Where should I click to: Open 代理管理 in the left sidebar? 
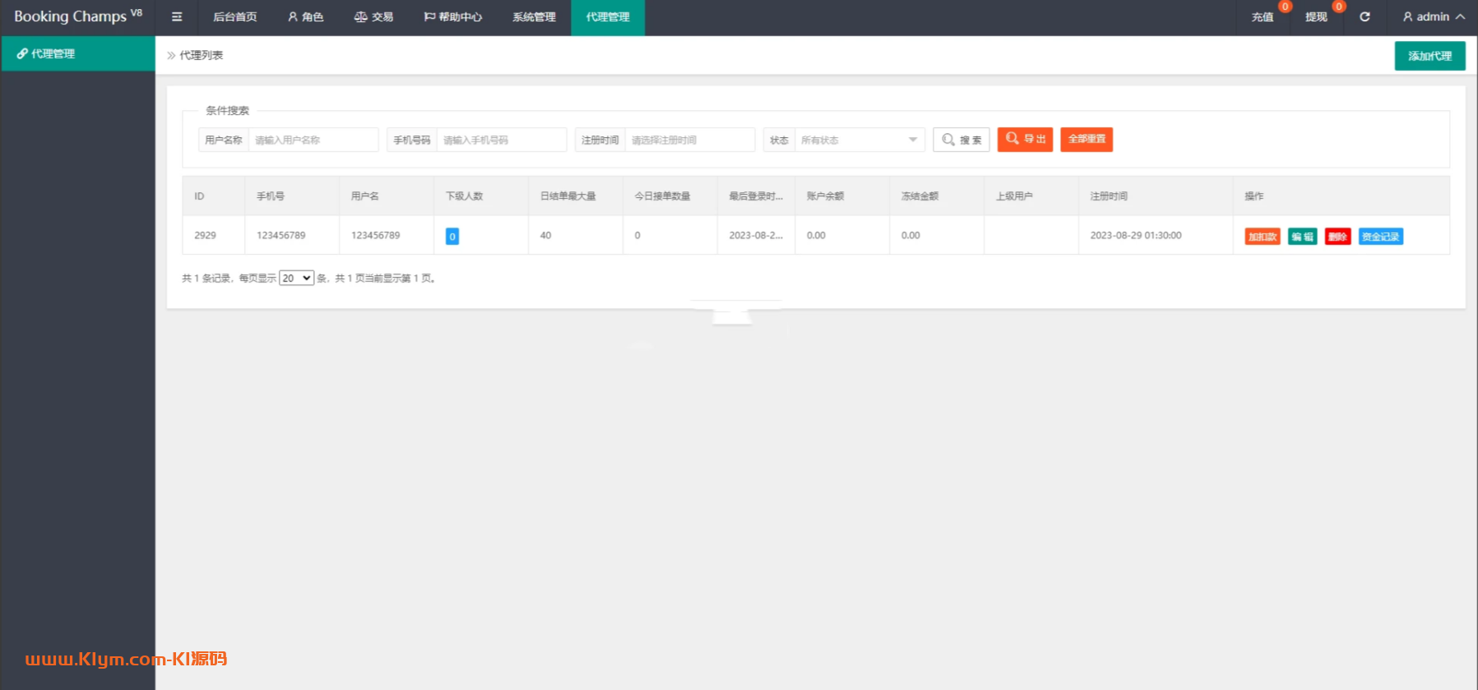pyautogui.click(x=78, y=53)
